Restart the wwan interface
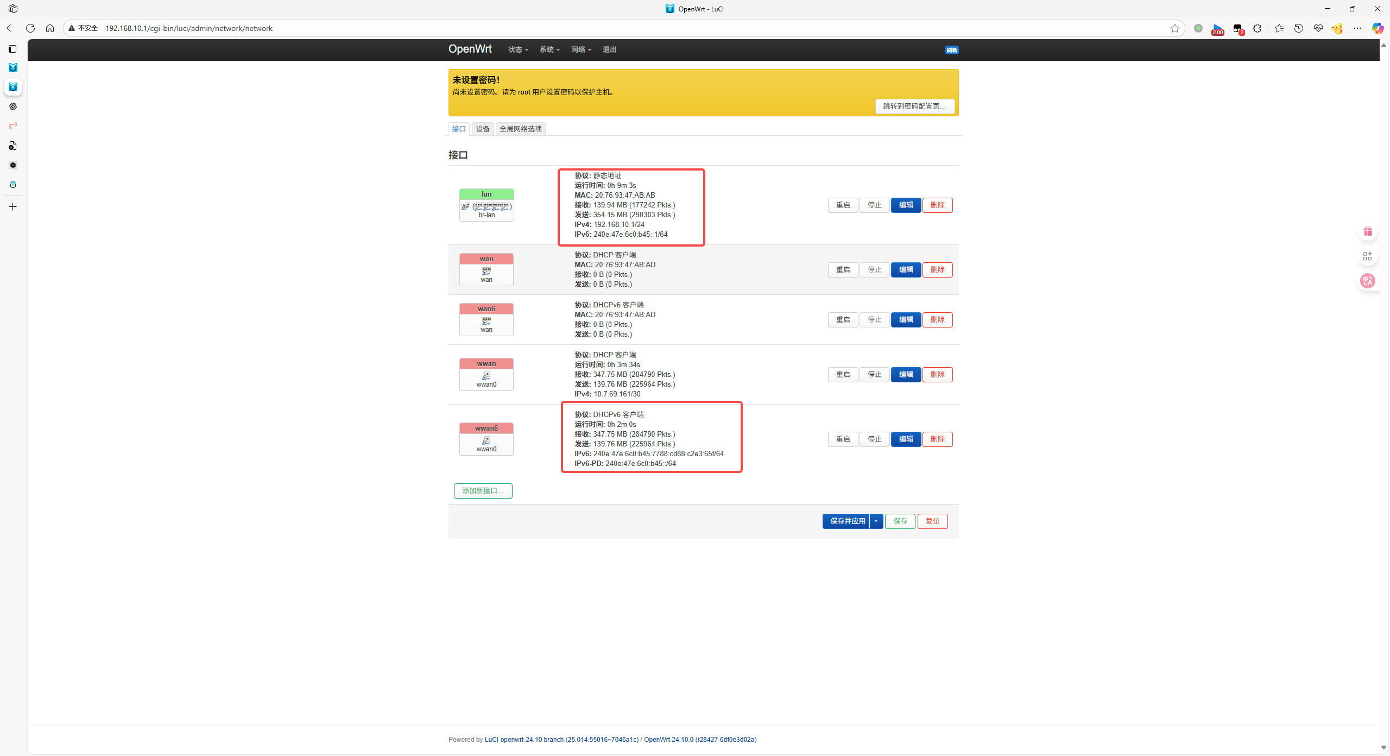1390x756 pixels. (843, 374)
